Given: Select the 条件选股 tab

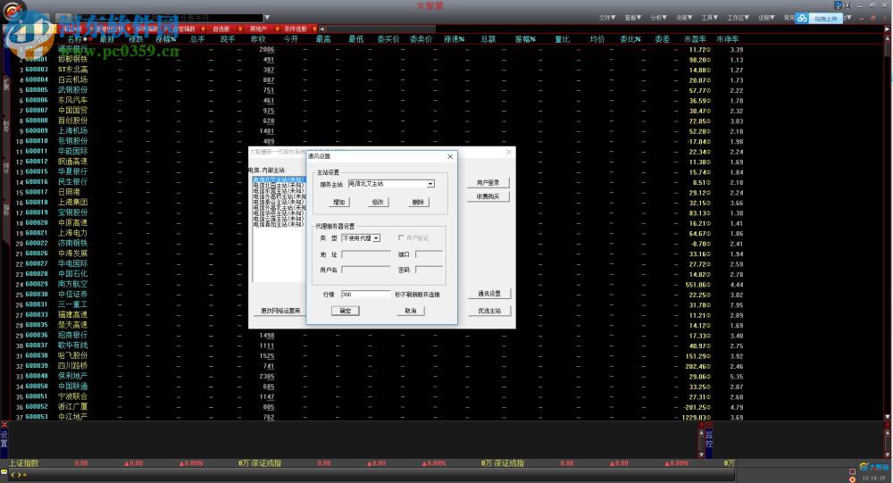Looking at the screenshot, I should tap(296, 29).
